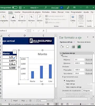Open Tamaño y propiedades icon
Screen dimensions: 95x106
tap(73, 47)
